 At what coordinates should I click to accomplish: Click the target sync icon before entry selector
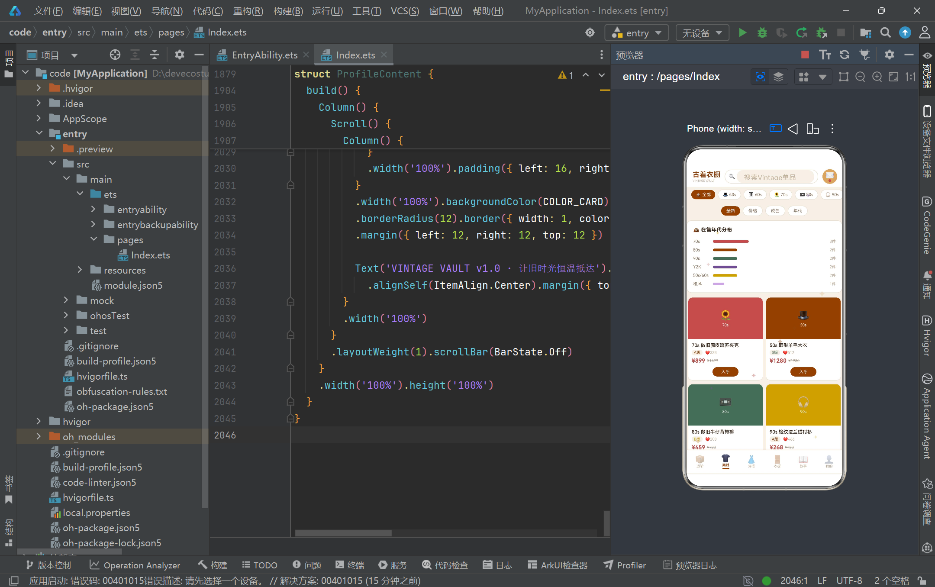tap(590, 32)
